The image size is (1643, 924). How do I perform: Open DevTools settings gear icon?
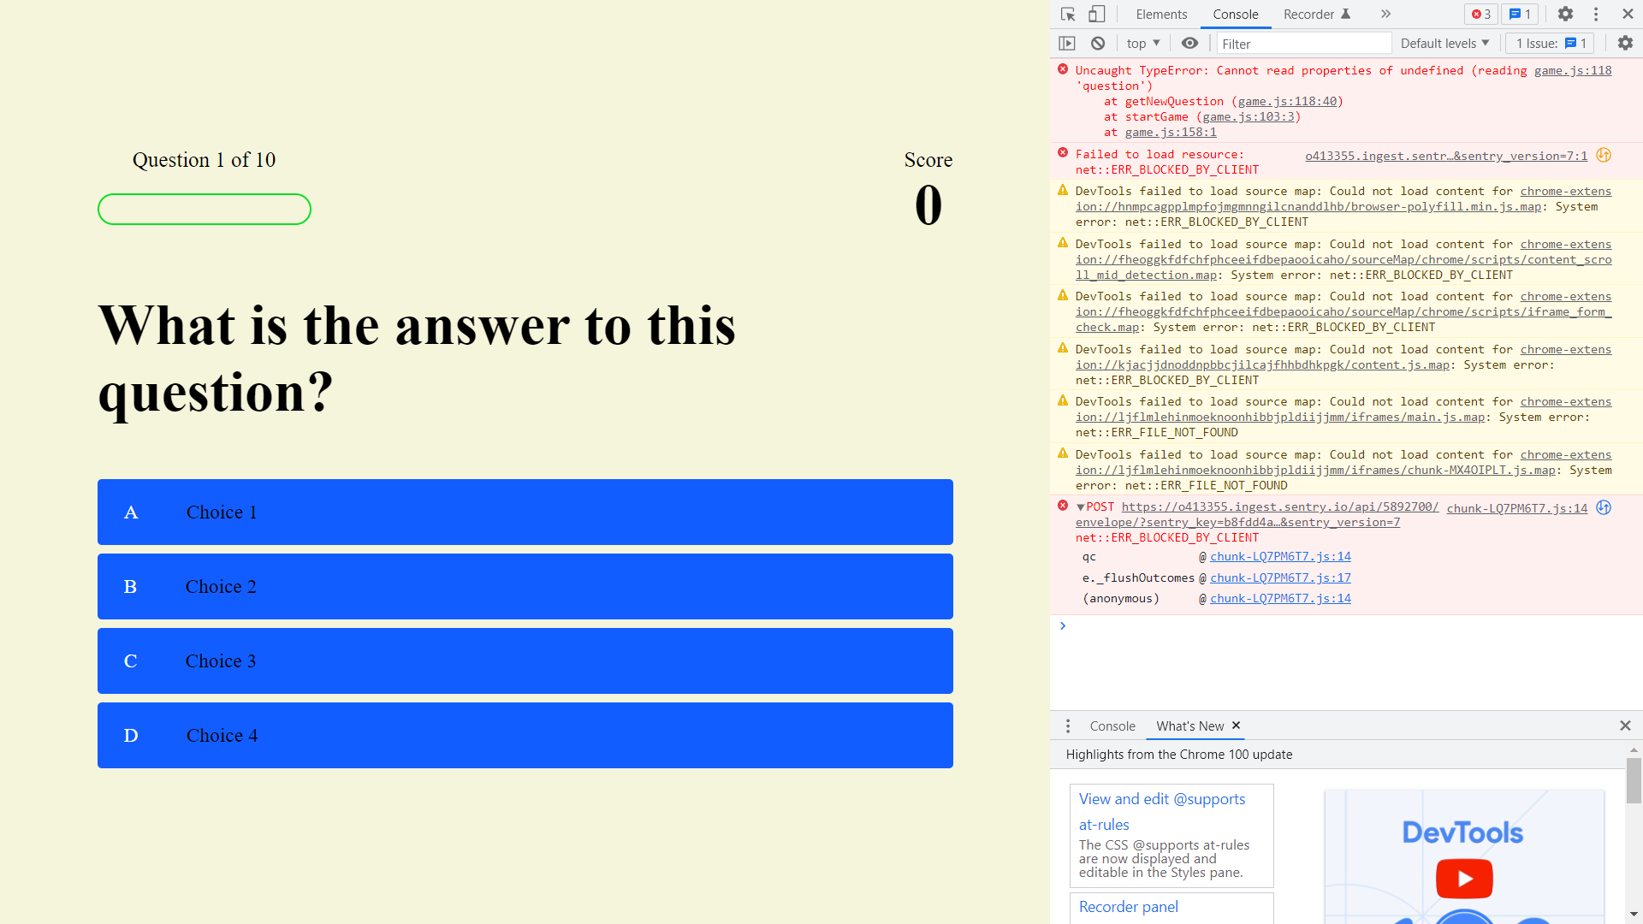click(1565, 15)
